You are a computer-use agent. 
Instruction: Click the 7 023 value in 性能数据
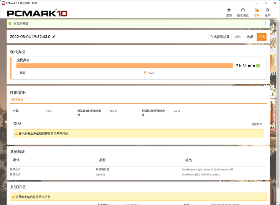(48, 111)
